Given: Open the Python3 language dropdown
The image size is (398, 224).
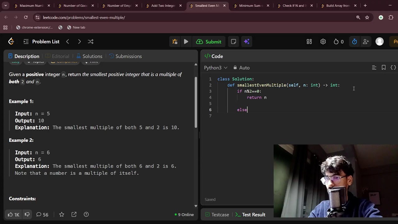Looking at the screenshot, I should click(215, 68).
